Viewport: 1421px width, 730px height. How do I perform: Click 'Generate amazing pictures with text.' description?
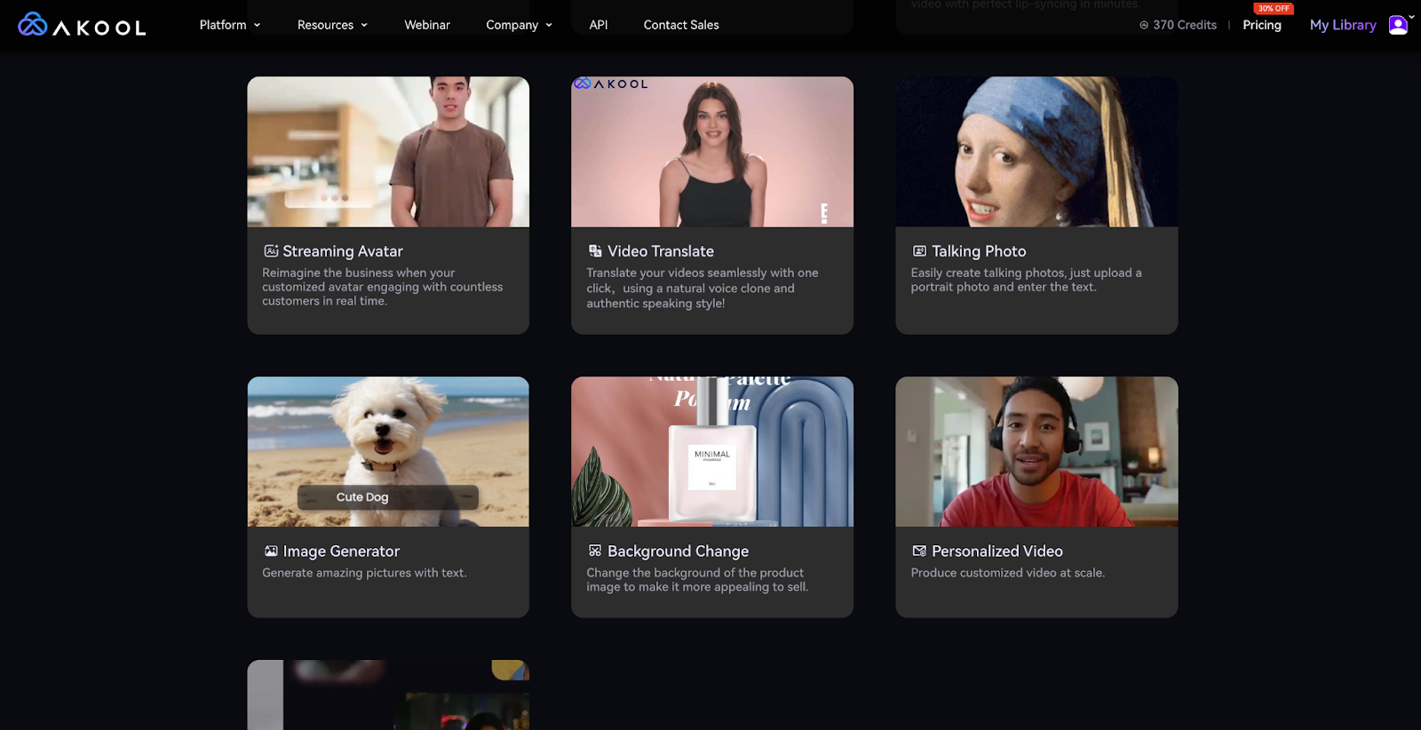pyautogui.click(x=364, y=573)
